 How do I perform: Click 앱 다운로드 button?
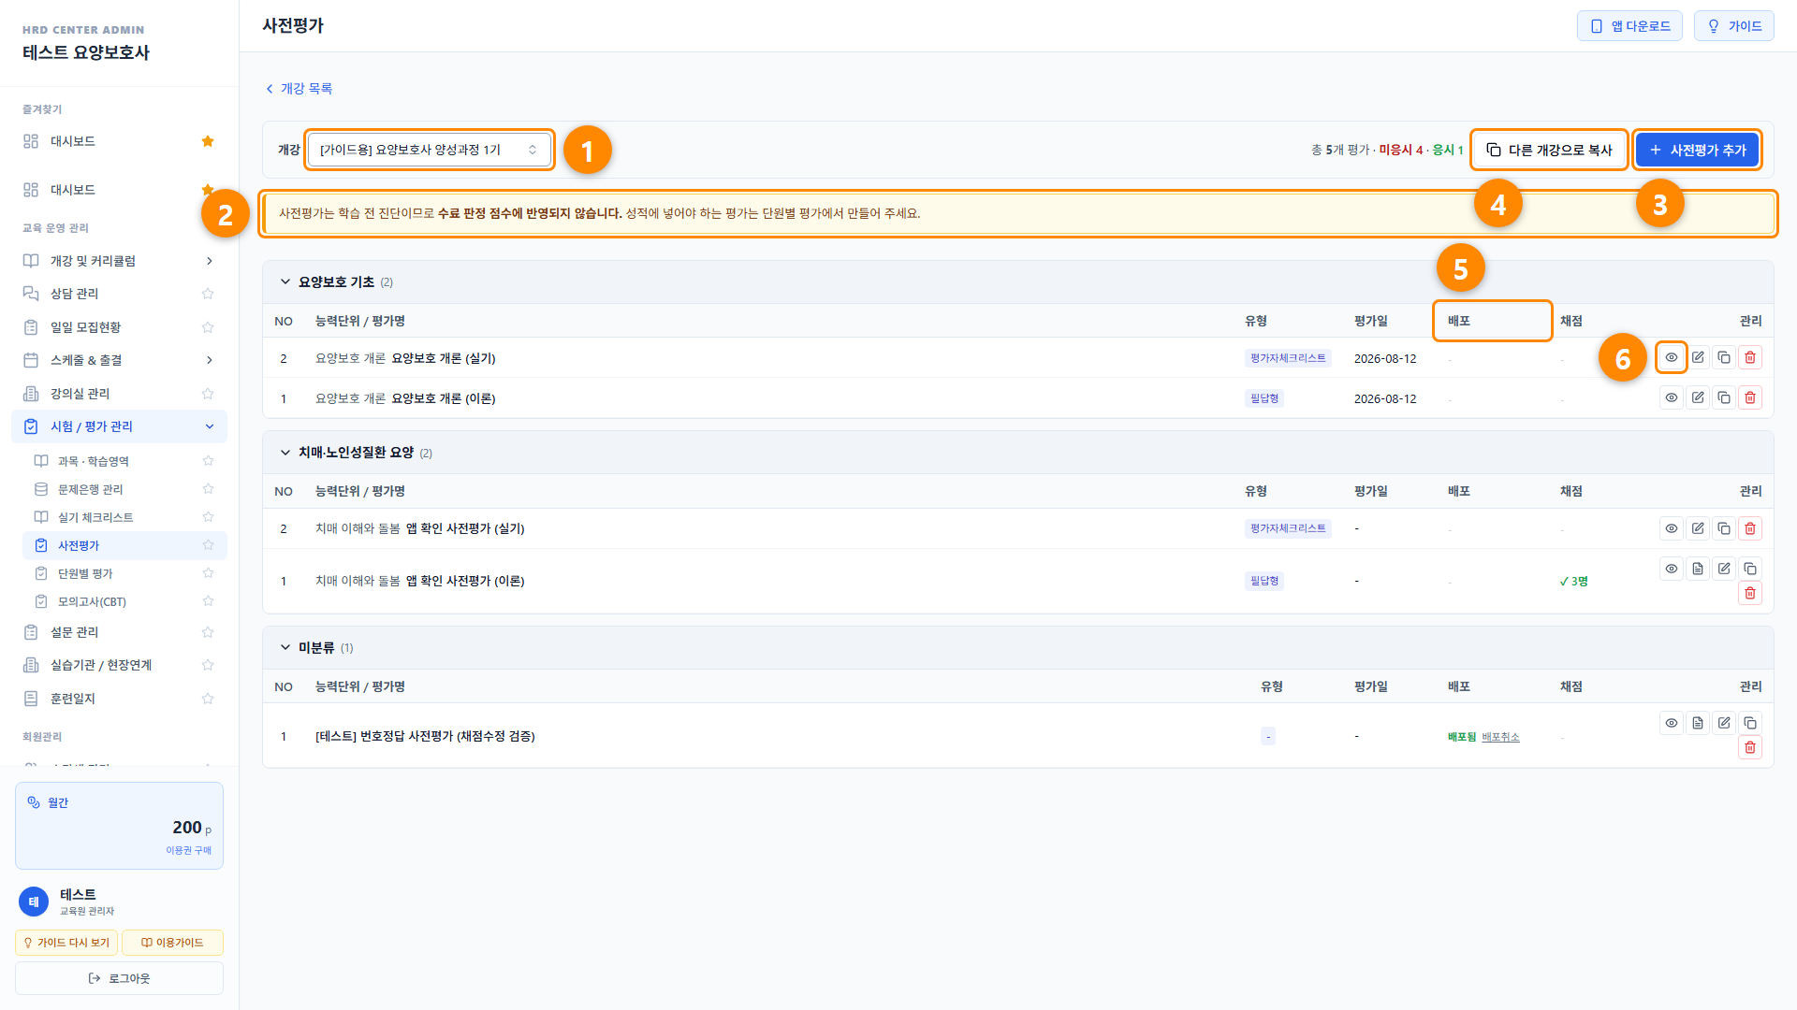tap(1629, 26)
